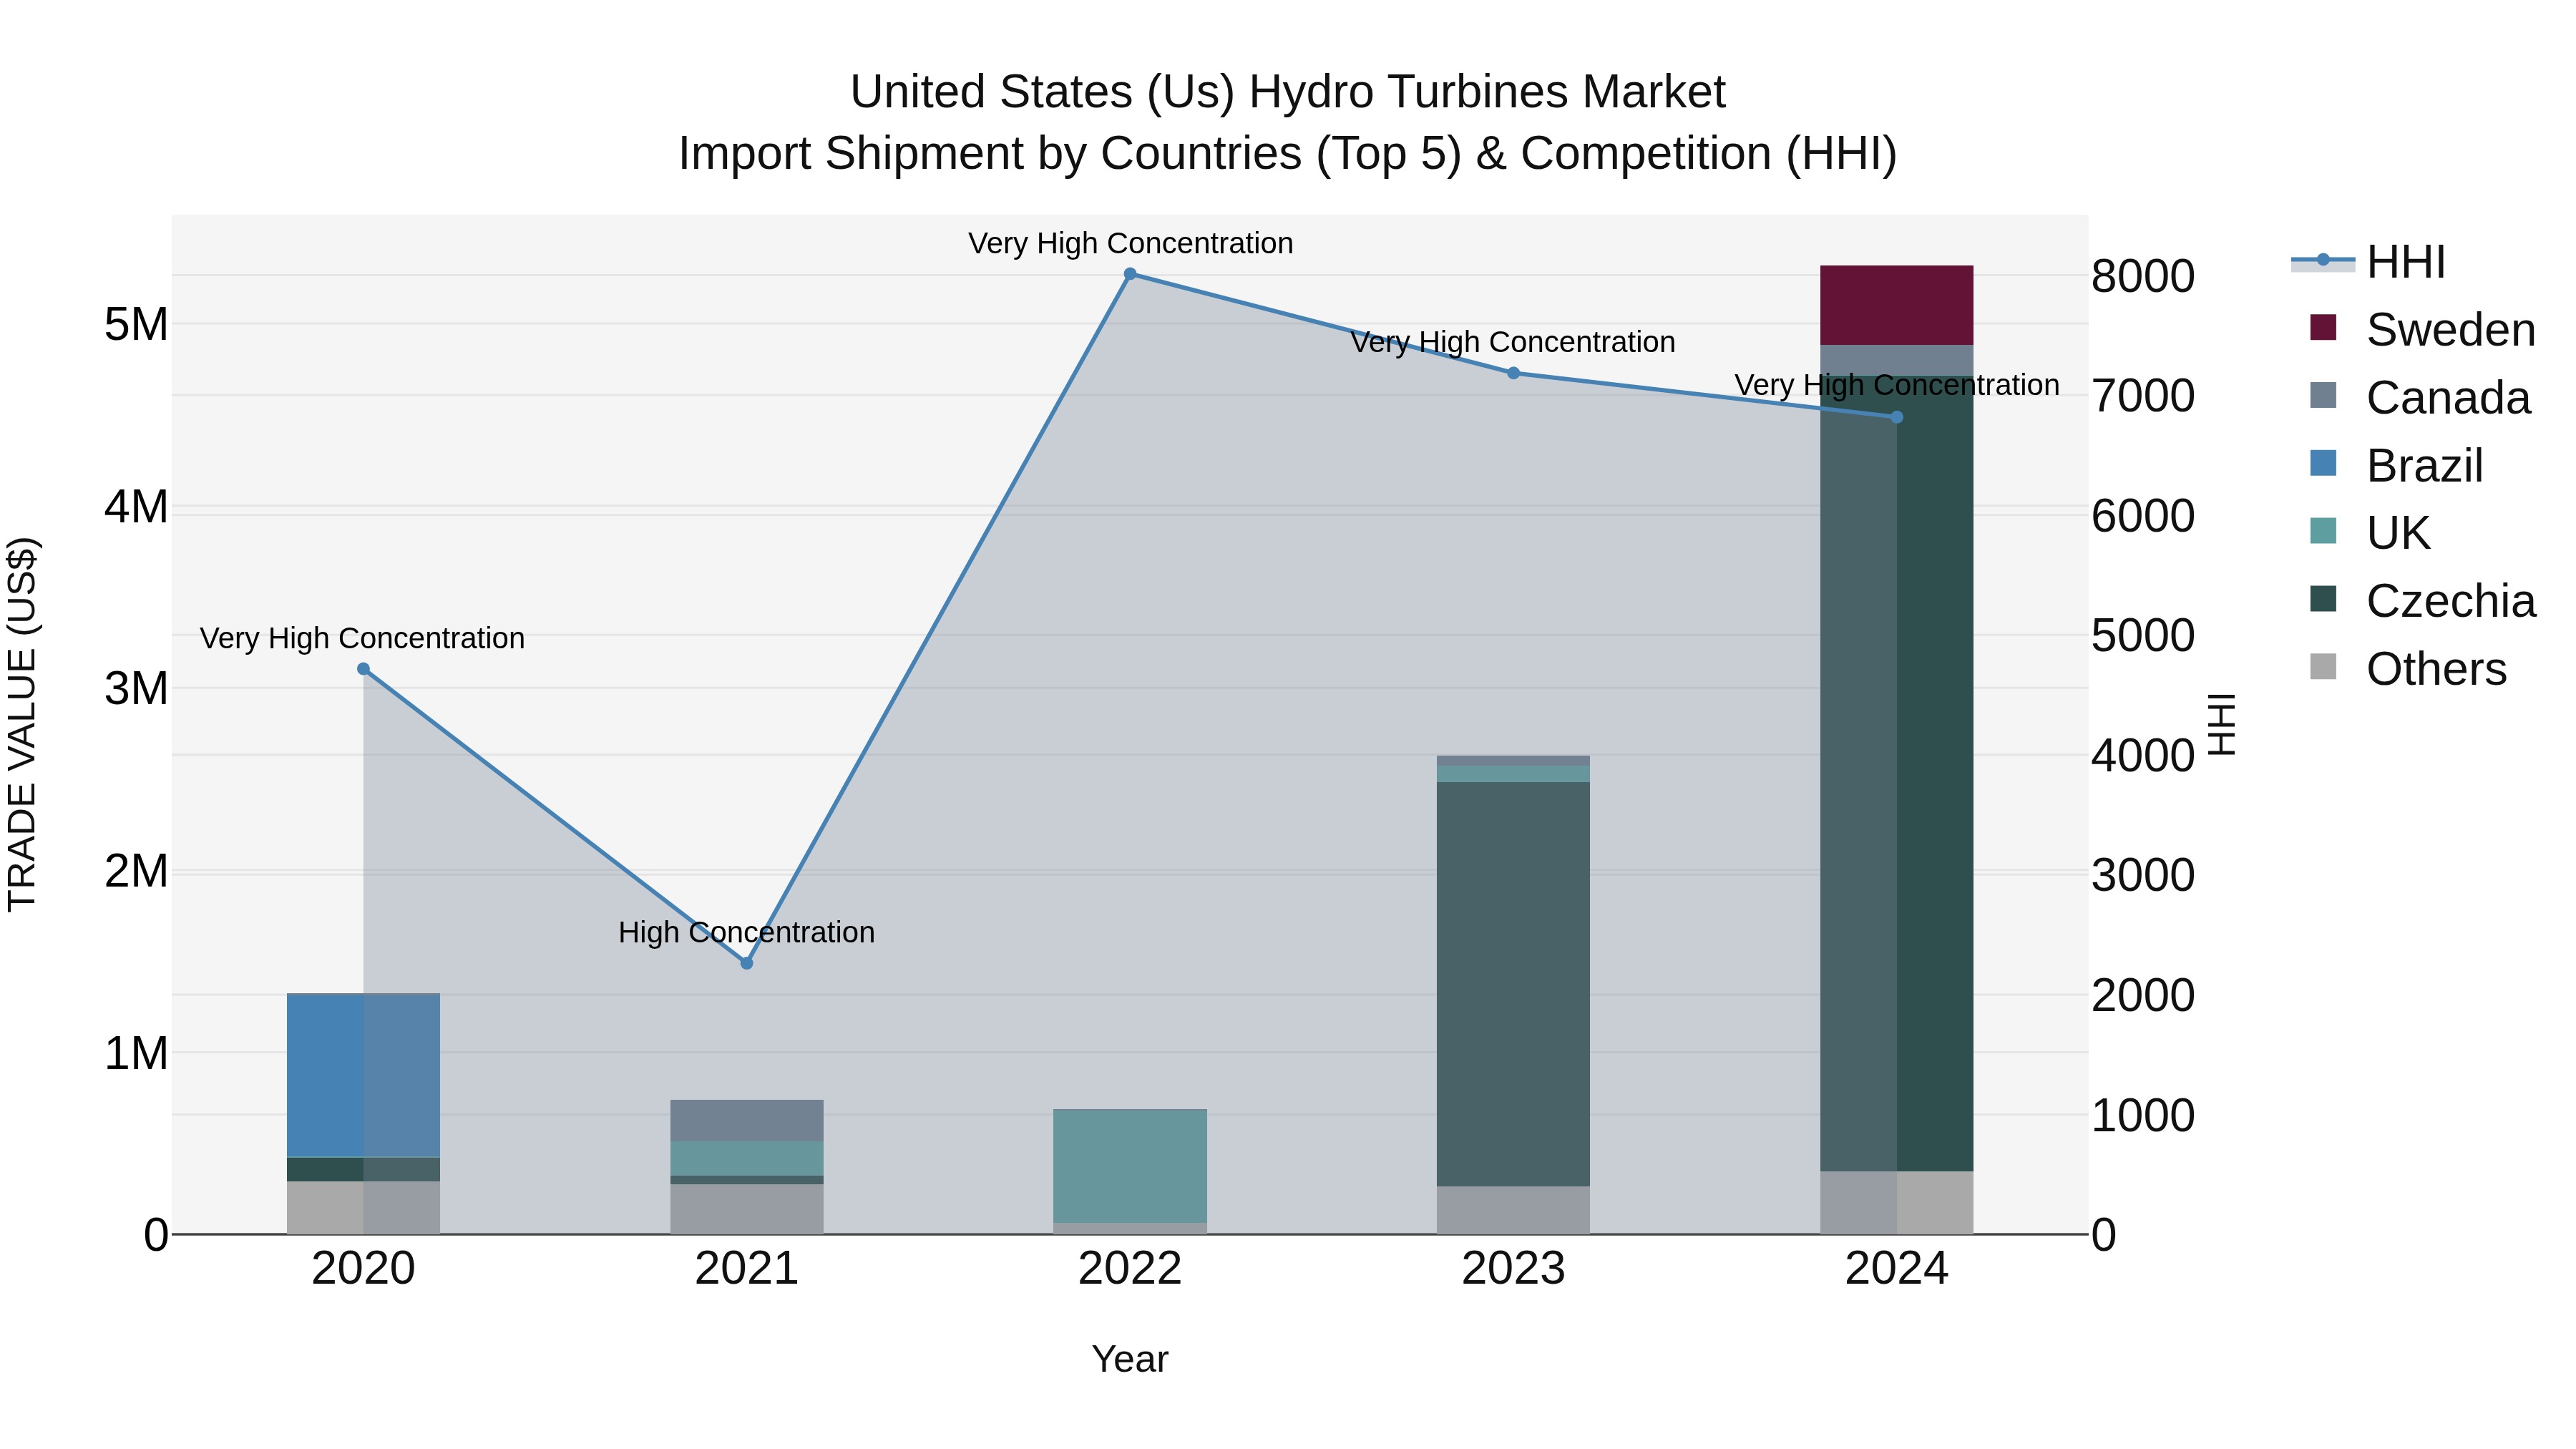
Task: Select the UK bar segment in 2022
Action: click(1130, 1166)
